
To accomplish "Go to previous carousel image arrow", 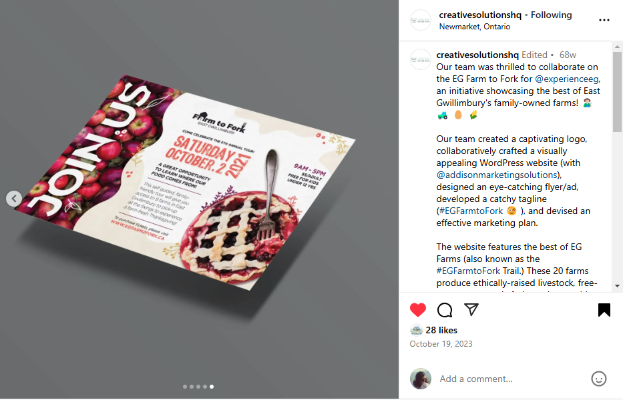I will click(14, 199).
